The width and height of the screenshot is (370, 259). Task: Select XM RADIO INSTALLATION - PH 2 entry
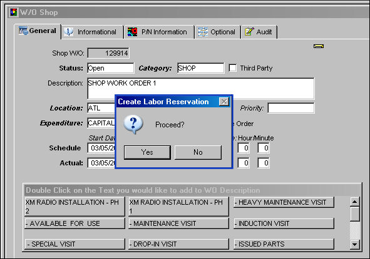point(75,207)
